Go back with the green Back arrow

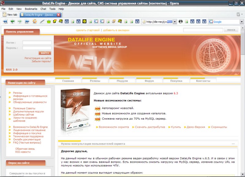(x=13, y=21)
